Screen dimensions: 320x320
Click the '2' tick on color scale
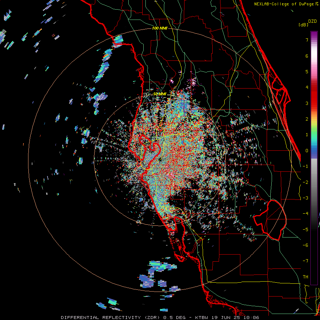point(307,119)
